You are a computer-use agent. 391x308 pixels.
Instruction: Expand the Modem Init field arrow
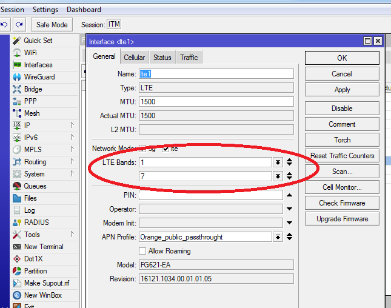tap(289, 223)
